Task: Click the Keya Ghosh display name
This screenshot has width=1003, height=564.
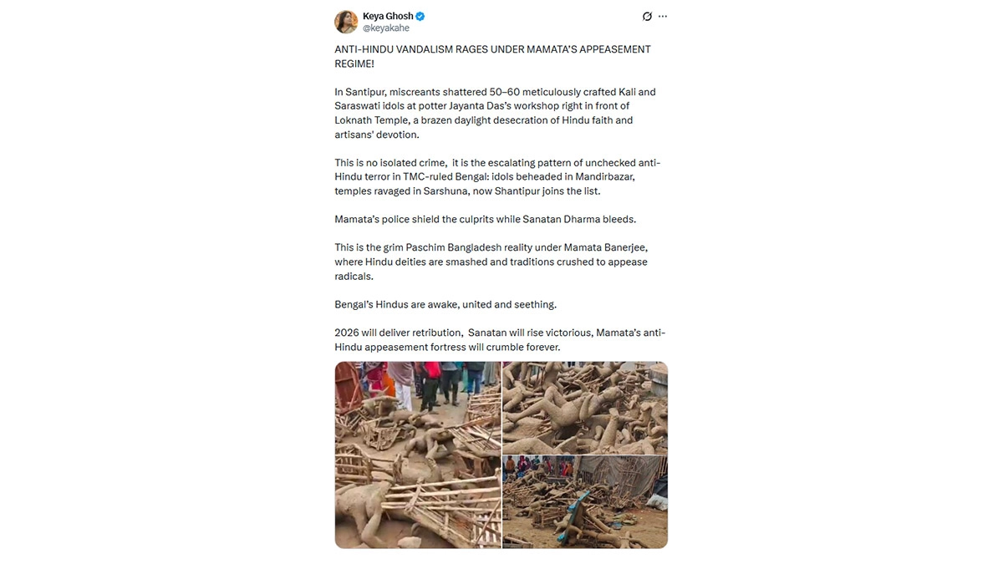Action: click(388, 17)
